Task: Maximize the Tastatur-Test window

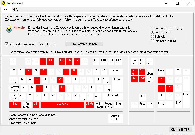Action: (177, 3)
